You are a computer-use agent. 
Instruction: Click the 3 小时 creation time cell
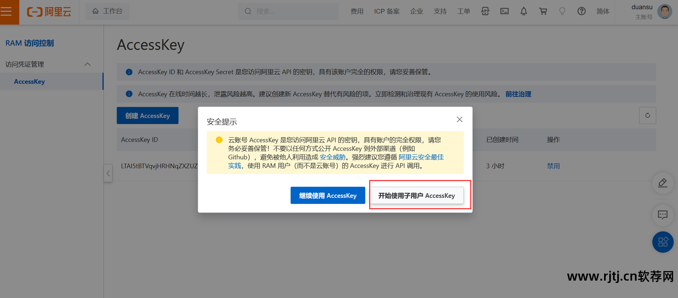point(495,166)
